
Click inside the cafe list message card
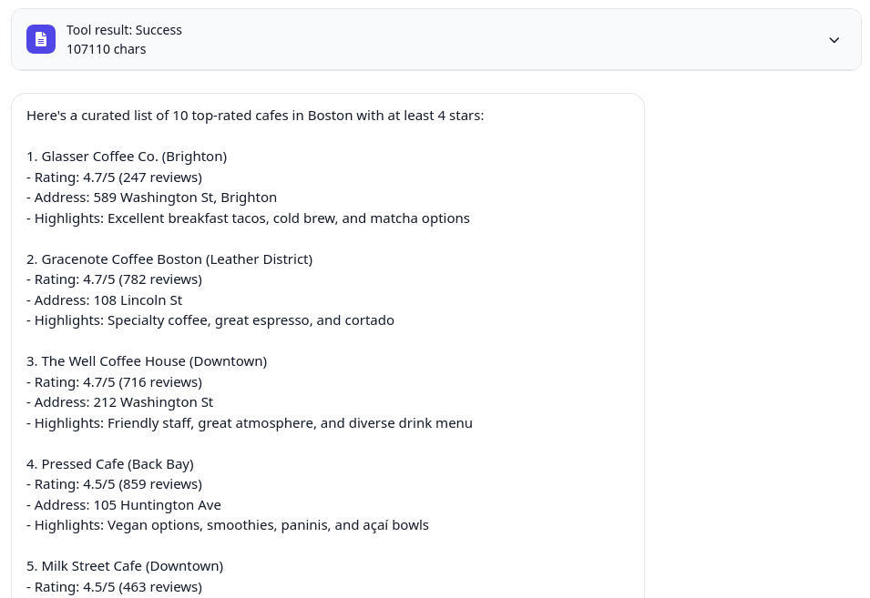click(x=328, y=346)
